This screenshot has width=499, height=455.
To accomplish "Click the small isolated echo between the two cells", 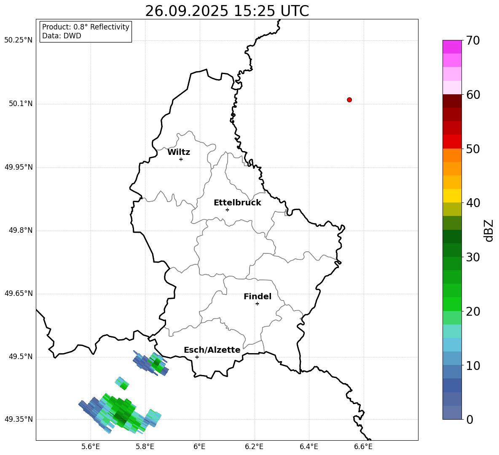I will click(122, 383).
